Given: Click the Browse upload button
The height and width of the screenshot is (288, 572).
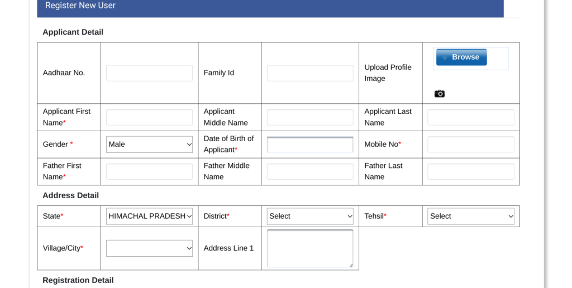Looking at the screenshot, I should tap(461, 57).
